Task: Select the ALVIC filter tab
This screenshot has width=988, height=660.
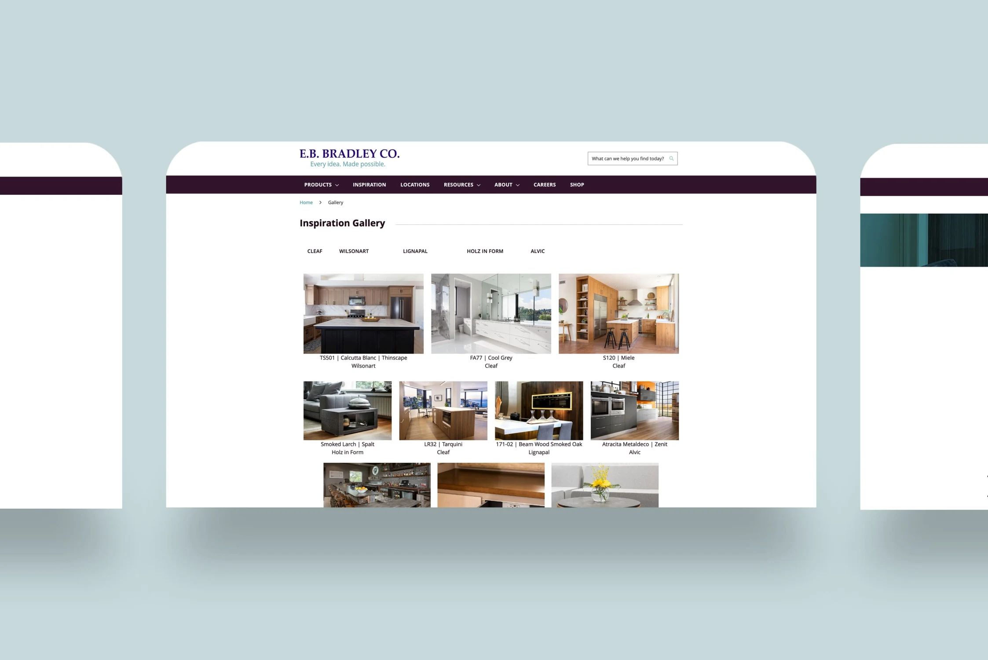Action: click(x=538, y=250)
